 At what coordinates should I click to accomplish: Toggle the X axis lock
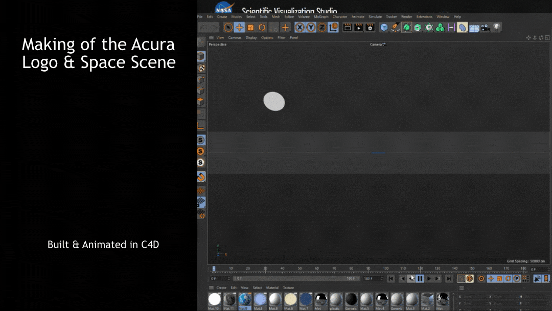tap(300, 28)
